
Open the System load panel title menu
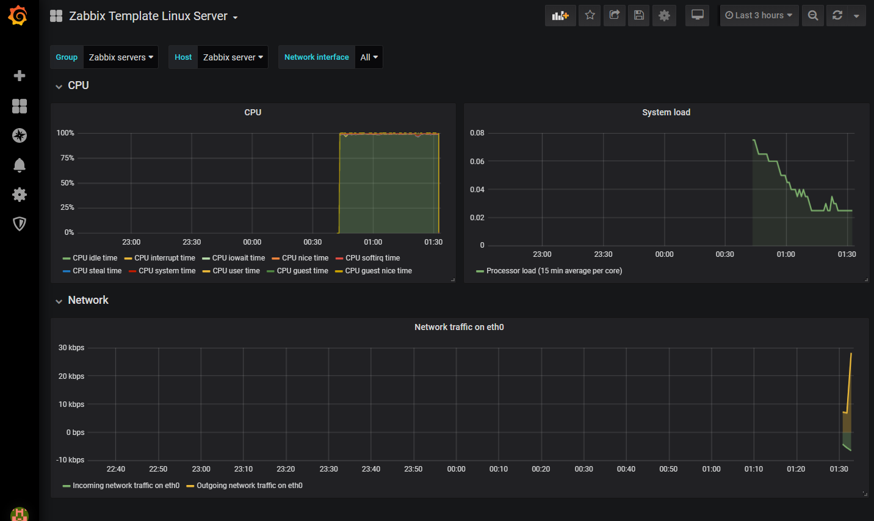(x=666, y=112)
